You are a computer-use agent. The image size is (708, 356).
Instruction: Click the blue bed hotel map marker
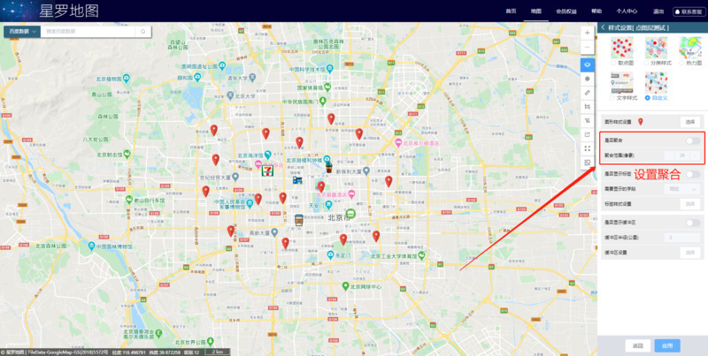[297, 180]
